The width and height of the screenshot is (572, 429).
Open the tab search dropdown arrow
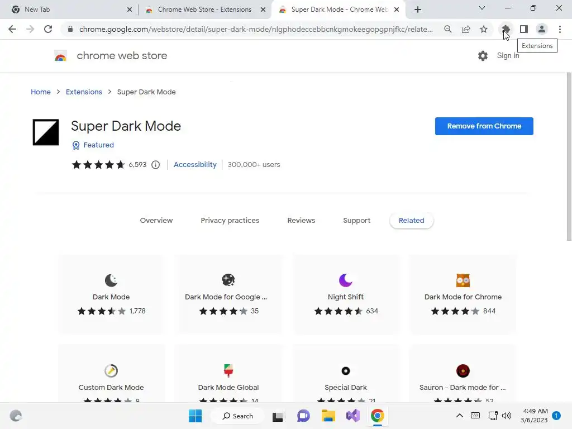click(x=482, y=8)
